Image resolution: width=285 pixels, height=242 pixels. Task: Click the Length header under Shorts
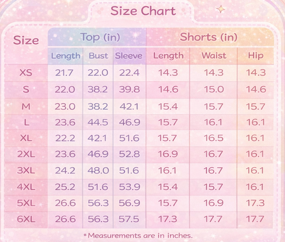(x=168, y=56)
